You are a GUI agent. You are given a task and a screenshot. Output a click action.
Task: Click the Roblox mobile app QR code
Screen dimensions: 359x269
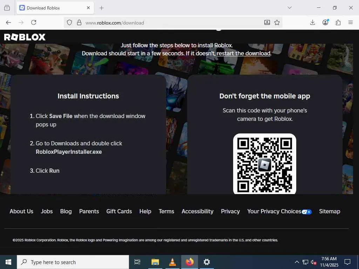pyautogui.click(x=265, y=164)
